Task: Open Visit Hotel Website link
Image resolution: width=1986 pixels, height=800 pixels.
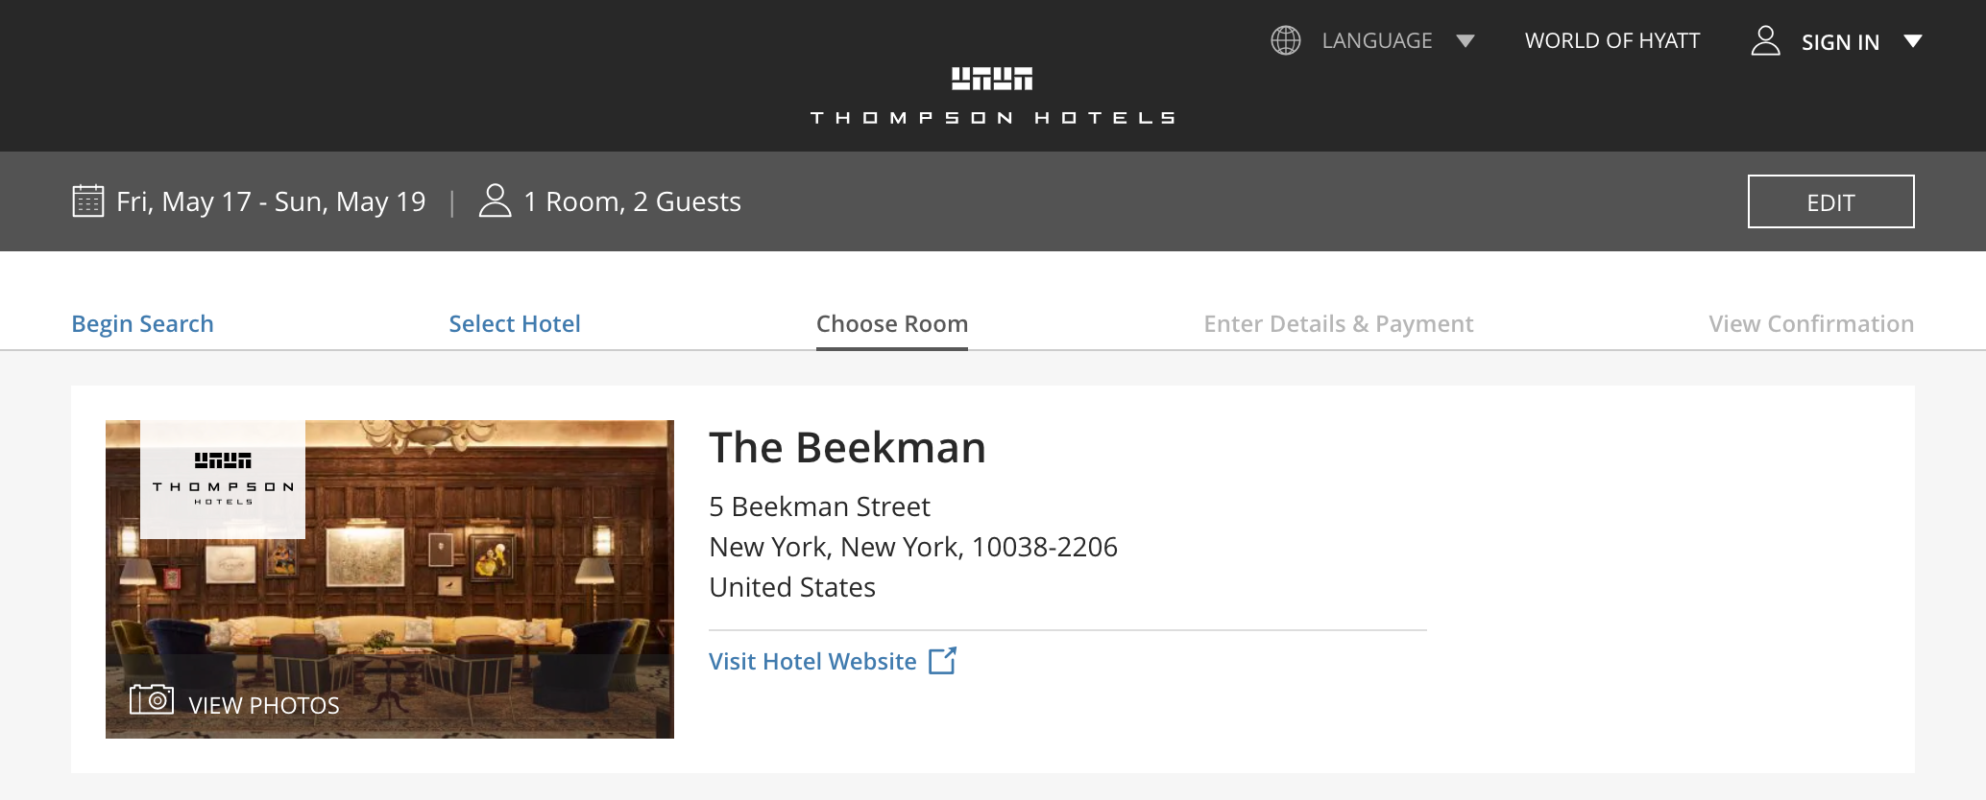Action: coord(812,661)
